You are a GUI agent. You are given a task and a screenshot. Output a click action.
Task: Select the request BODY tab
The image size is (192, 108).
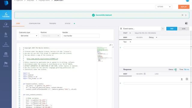pos(125,37)
